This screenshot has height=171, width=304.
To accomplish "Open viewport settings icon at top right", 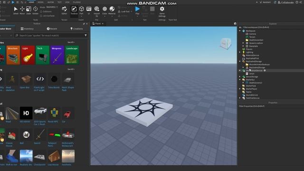I will [x=235, y=24].
